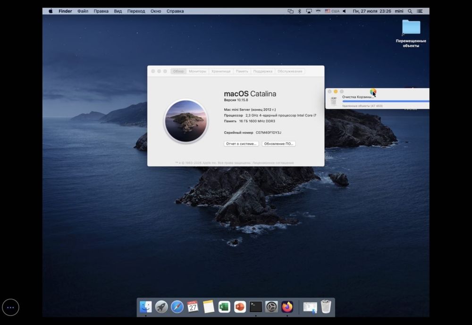
Task: Select the Перемещенные объекты desktop folder
Action: tap(411, 33)
